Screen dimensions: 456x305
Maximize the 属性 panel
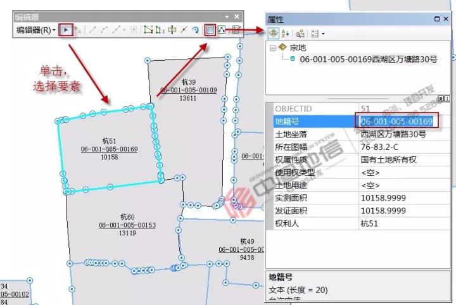tap(437, 19)
